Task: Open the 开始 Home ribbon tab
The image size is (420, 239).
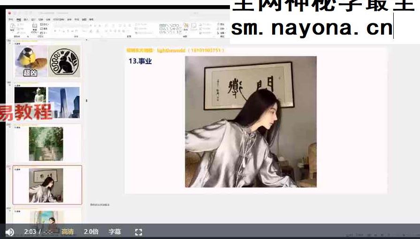Action: click(18, 20)
